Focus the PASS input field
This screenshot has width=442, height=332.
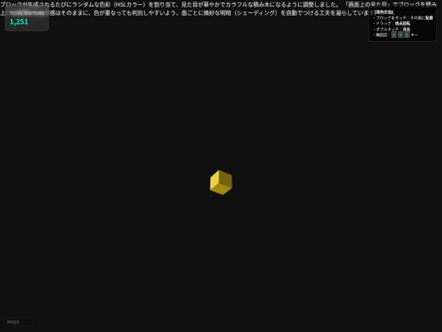coord(19,322)
